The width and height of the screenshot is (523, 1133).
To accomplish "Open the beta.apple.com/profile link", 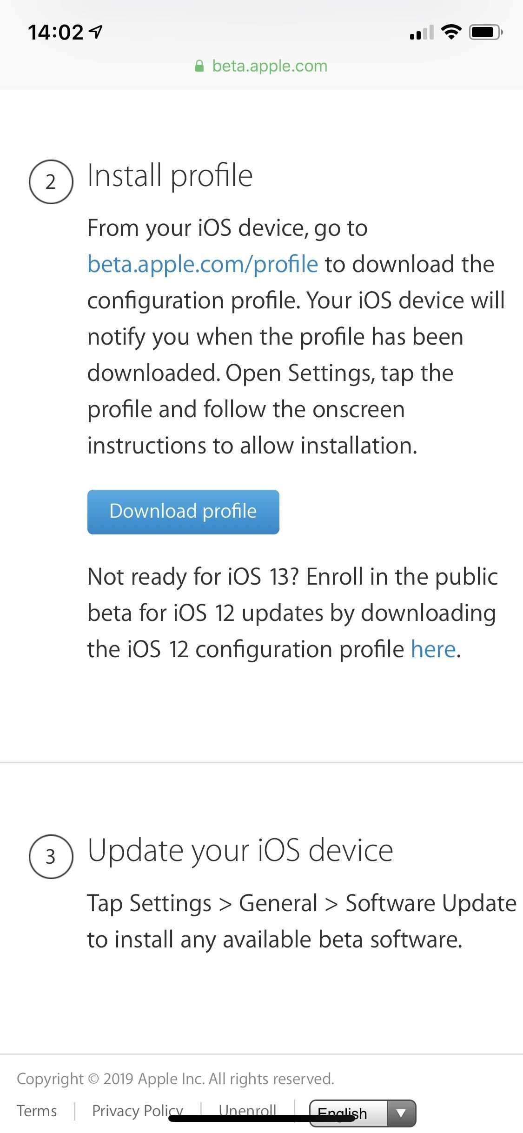I will pos(202,263).
